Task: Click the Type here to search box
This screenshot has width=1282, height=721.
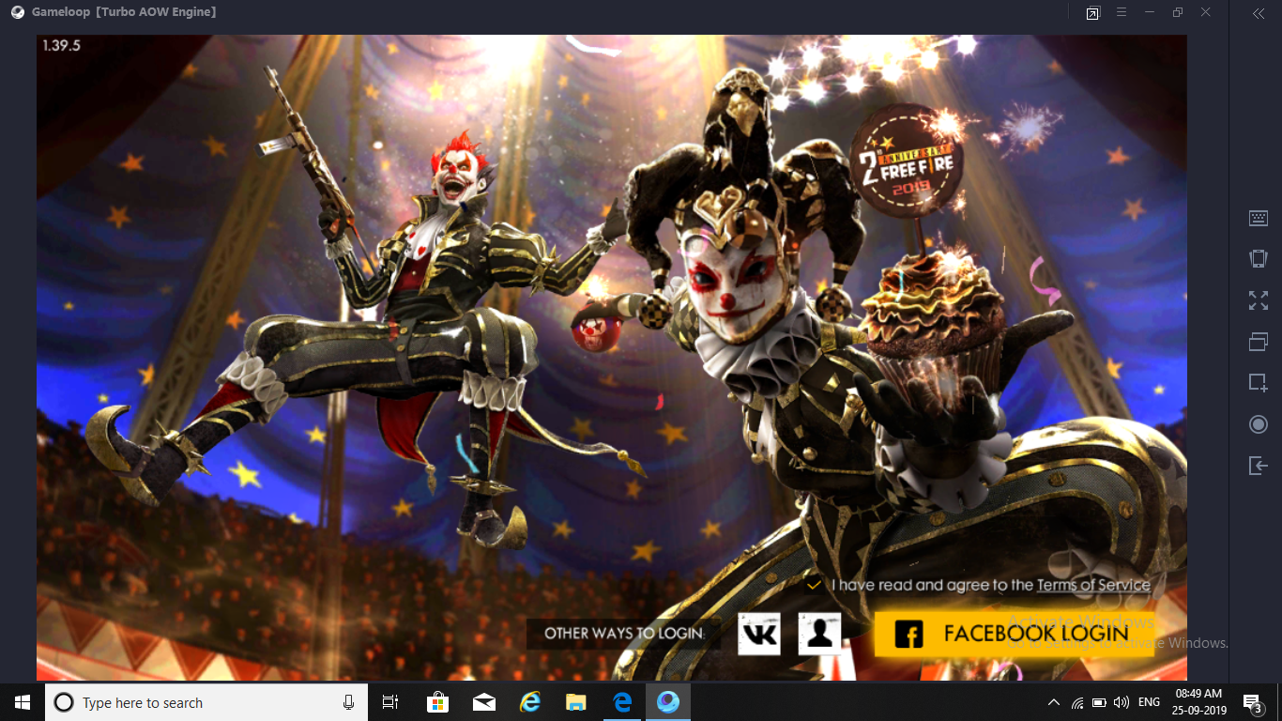Action: 206,702
